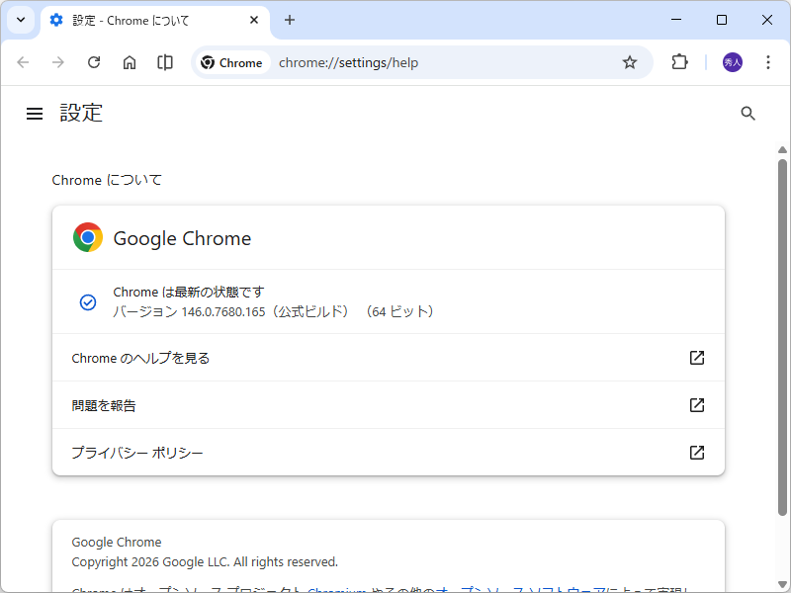Bookmark this page with the star icon
Viewport: 791px width, 593px height.
[x=630, y=61]
